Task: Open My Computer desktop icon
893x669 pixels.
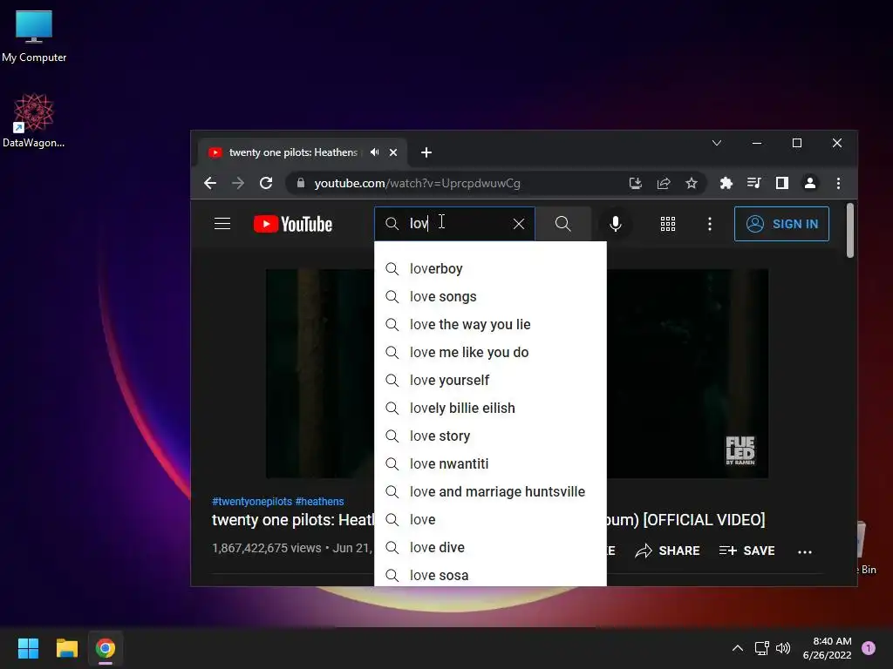Action: [x=34, y=37]
